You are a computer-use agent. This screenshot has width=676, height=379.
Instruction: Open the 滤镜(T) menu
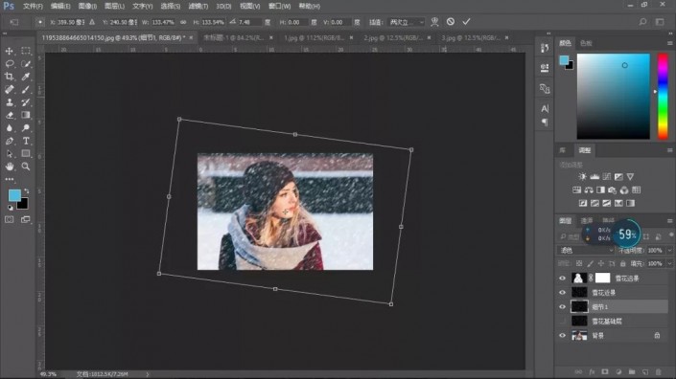[x=198, y=6]
